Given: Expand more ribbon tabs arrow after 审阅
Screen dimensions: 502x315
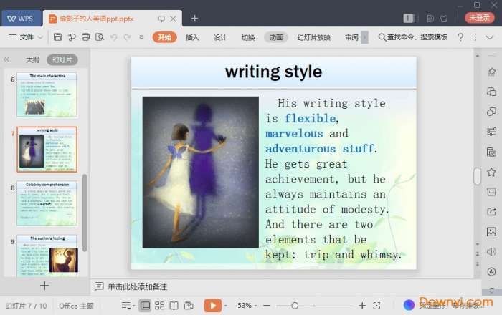Looking at the screenshot, I should 364,37.
